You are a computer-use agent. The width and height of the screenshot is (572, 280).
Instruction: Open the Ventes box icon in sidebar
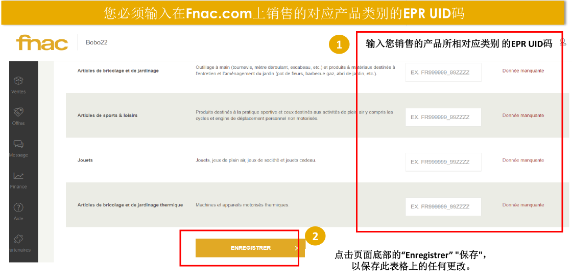pyautogui.click(x=18, y=80)
